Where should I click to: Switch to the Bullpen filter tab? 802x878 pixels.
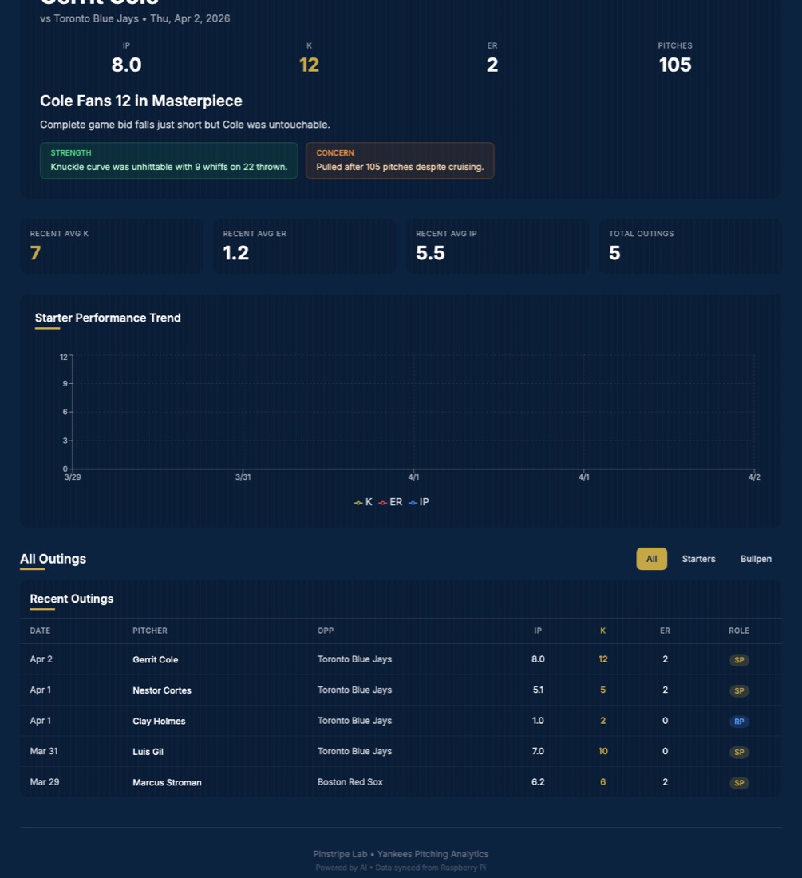(756, 559)
